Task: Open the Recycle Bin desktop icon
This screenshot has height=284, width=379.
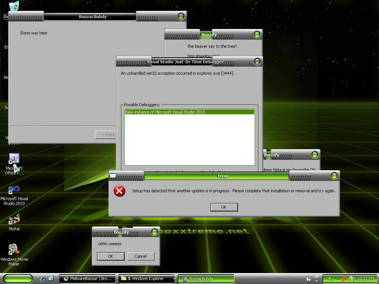Action: tap(14, 6)
